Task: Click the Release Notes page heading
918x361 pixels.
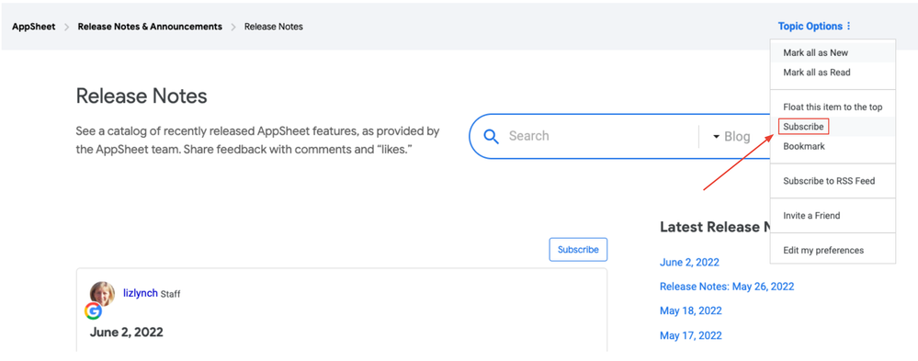Action: (x=142, y=96)
